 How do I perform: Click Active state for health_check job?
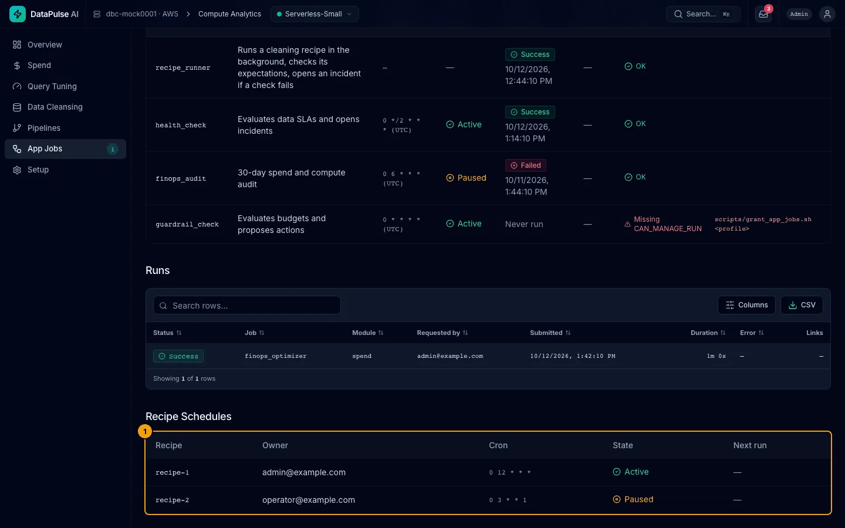click(464, 124)
